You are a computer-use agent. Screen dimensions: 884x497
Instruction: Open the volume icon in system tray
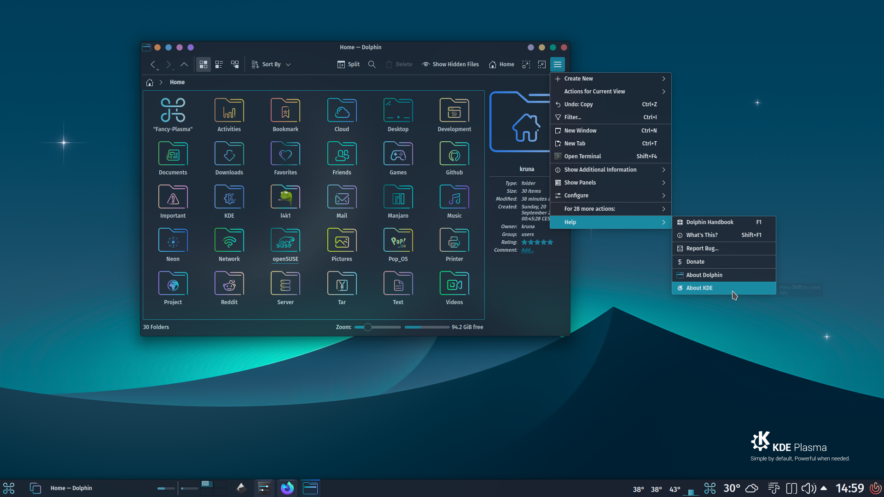tap(808, 488)
